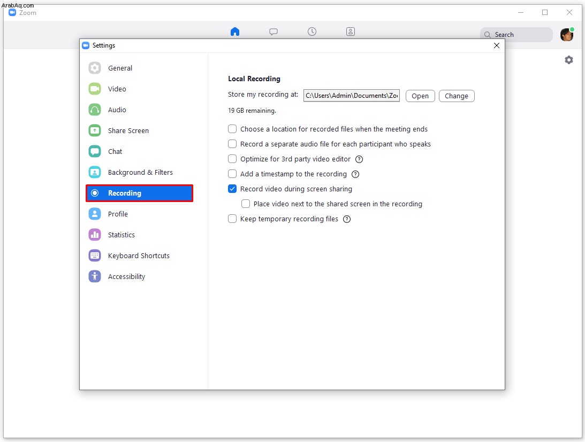Click the Audio headphones icon
Screen dimensions: 585x442
(95, 110)
